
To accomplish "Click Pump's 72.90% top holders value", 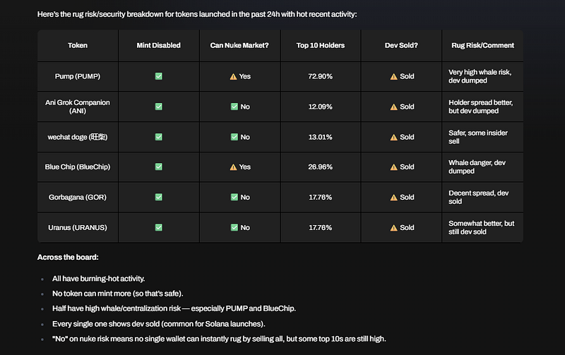I will click(321, 76).
